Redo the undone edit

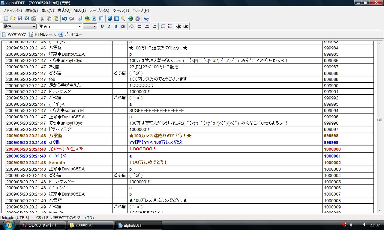click(x=72, y=19)
